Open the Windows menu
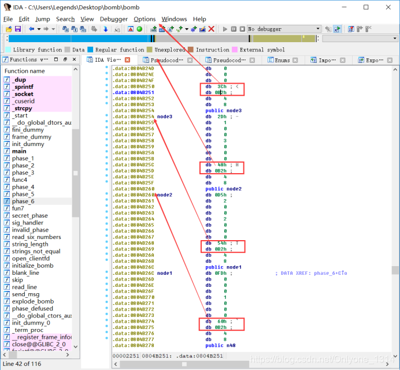 (174, 19)
